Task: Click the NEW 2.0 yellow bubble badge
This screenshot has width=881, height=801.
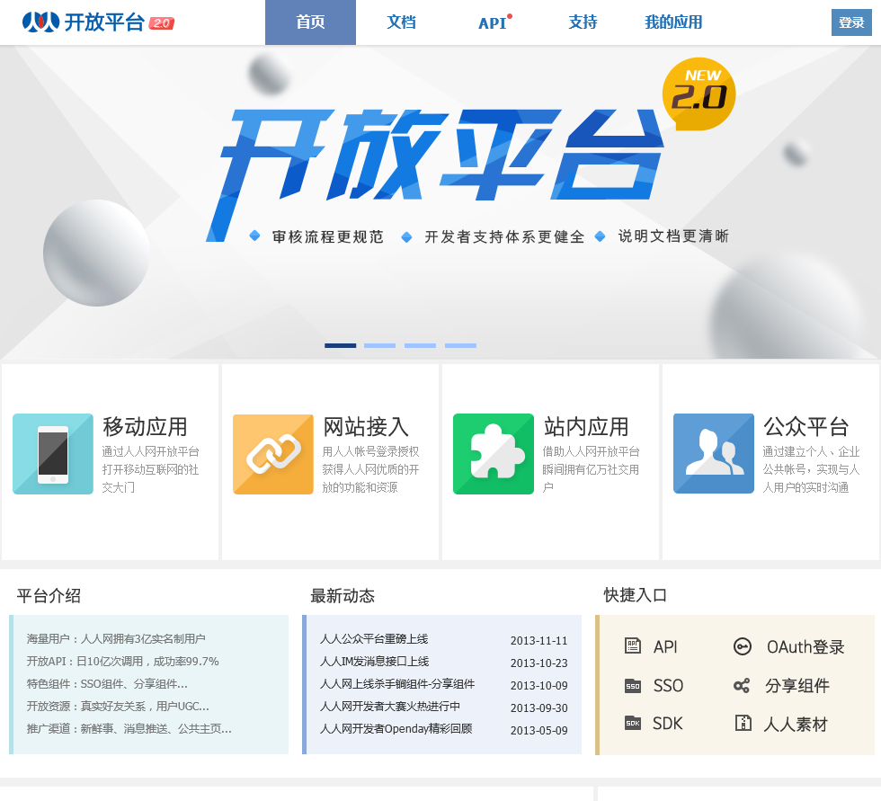Action: 699,93
